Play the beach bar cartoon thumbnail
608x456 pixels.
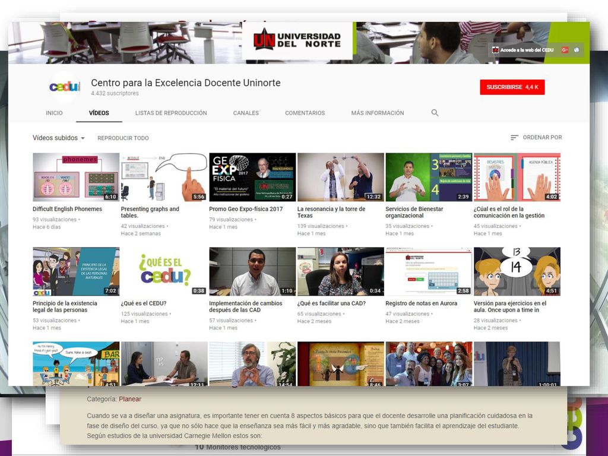76,364
